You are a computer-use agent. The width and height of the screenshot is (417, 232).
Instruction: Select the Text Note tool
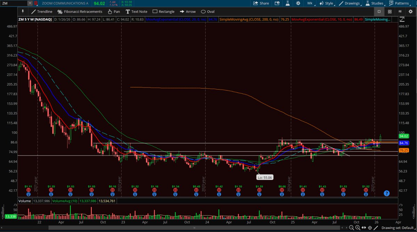(x=136, y=11)
